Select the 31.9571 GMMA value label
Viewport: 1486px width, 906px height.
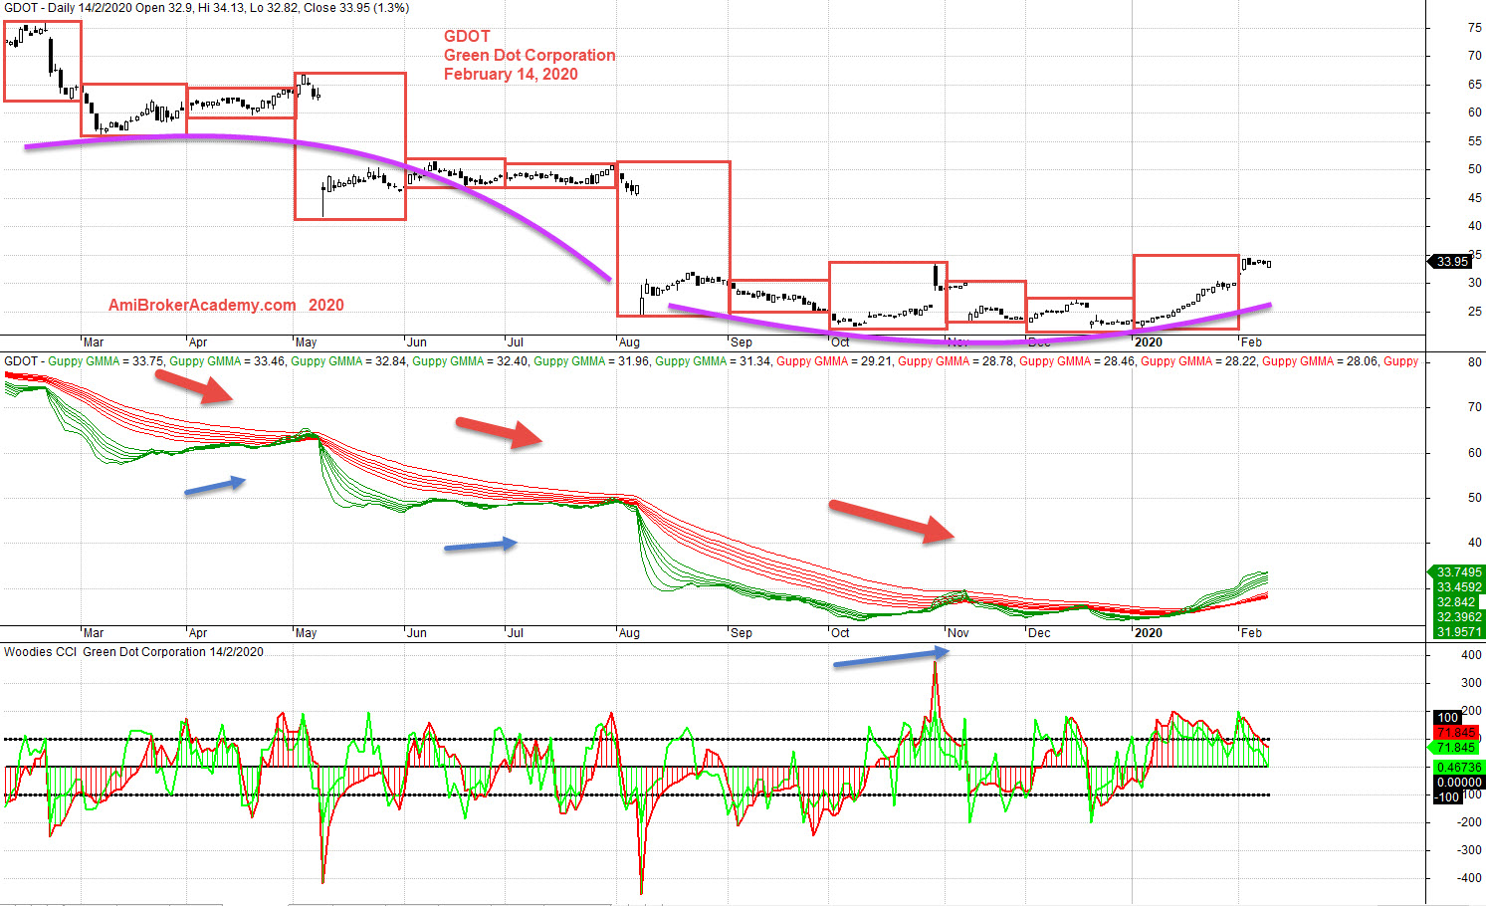tap(1458, 631)
